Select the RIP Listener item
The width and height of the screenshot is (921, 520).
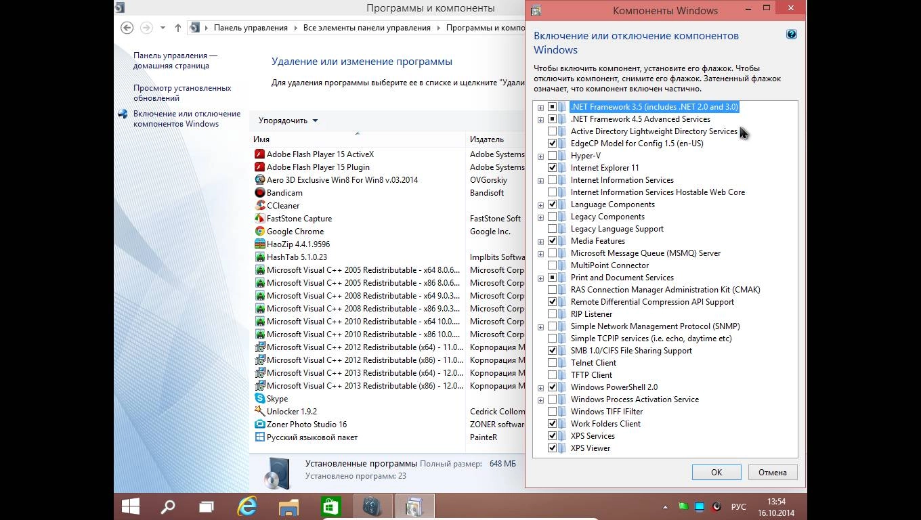coord(591,314)
